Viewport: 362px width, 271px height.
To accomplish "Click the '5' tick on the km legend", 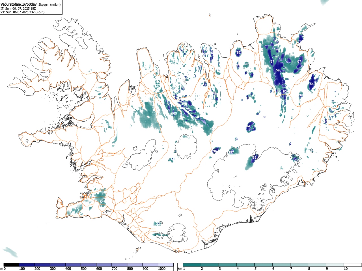I will click(255, 269).
